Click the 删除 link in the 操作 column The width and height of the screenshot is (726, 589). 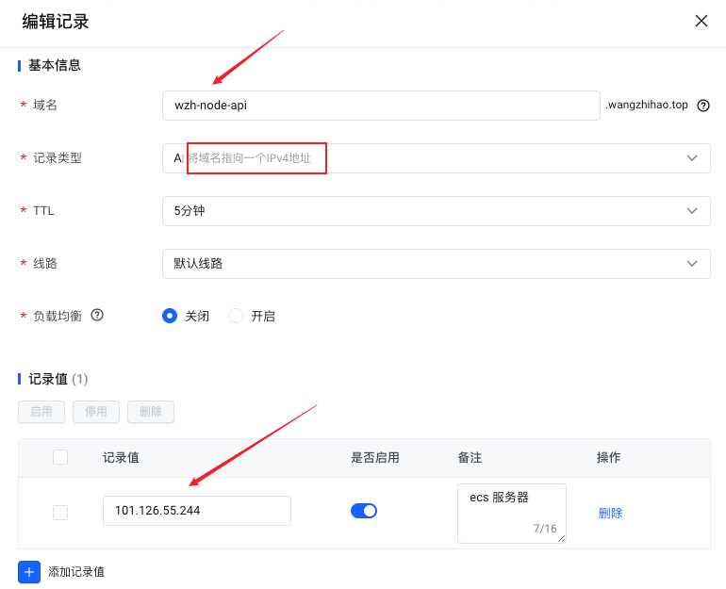pyautogui.click(x=610, y=514)
